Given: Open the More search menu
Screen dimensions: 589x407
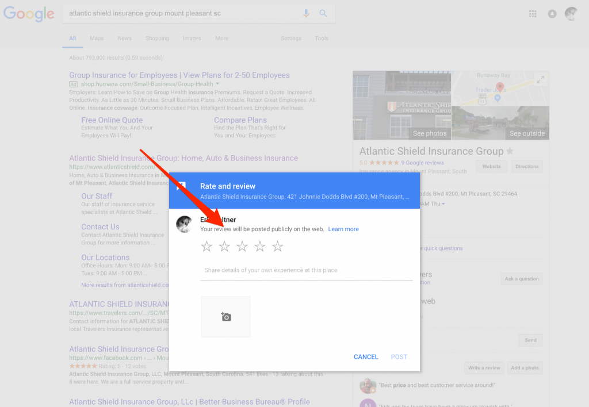Looking at the screenshot, I should coord(221,39).
